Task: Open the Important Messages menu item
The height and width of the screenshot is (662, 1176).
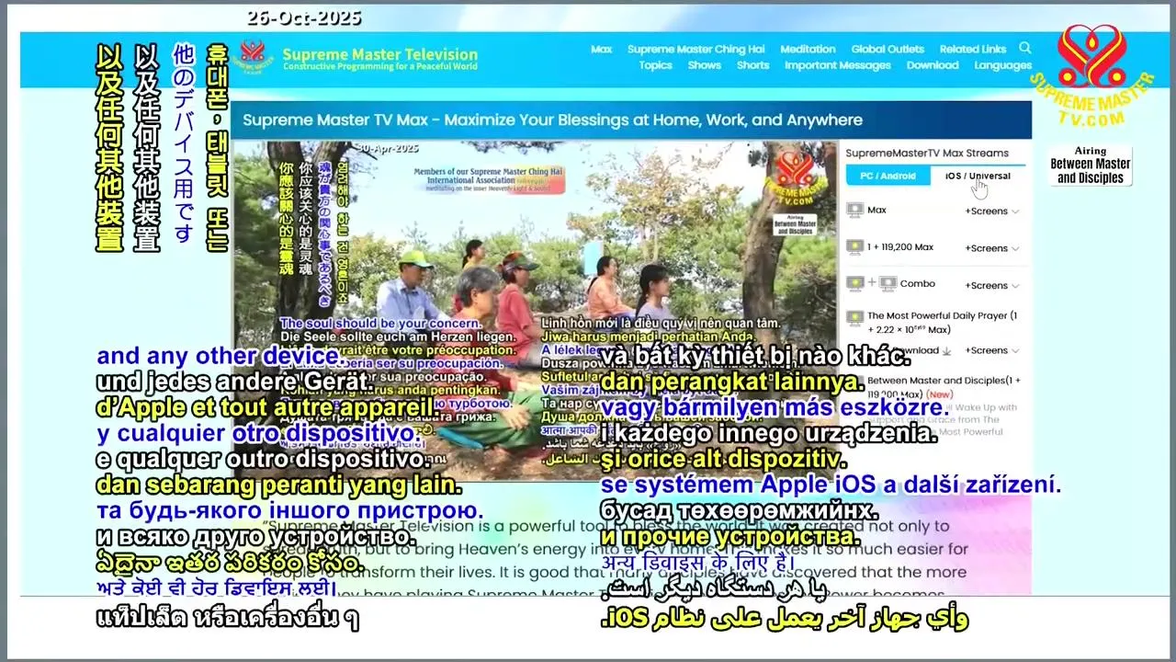Action: [x=838, y=65]
